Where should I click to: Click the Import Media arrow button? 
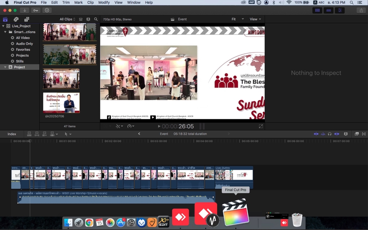25,10
